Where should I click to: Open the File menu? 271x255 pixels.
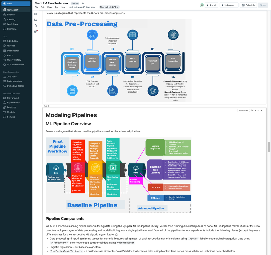click(36, 7)
